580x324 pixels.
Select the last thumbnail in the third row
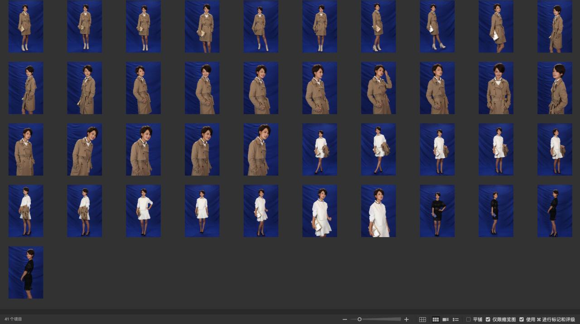click(555, 149)
